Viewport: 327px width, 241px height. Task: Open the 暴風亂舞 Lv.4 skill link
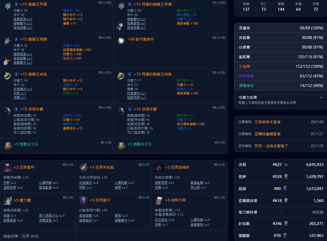pyautogui.click(x=48, y=188)
